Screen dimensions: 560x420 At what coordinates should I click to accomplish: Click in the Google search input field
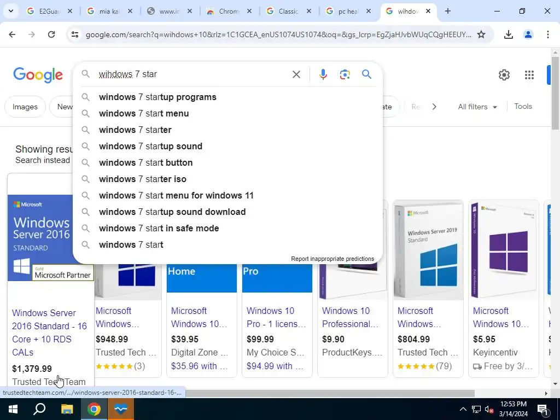coord(193,74)
